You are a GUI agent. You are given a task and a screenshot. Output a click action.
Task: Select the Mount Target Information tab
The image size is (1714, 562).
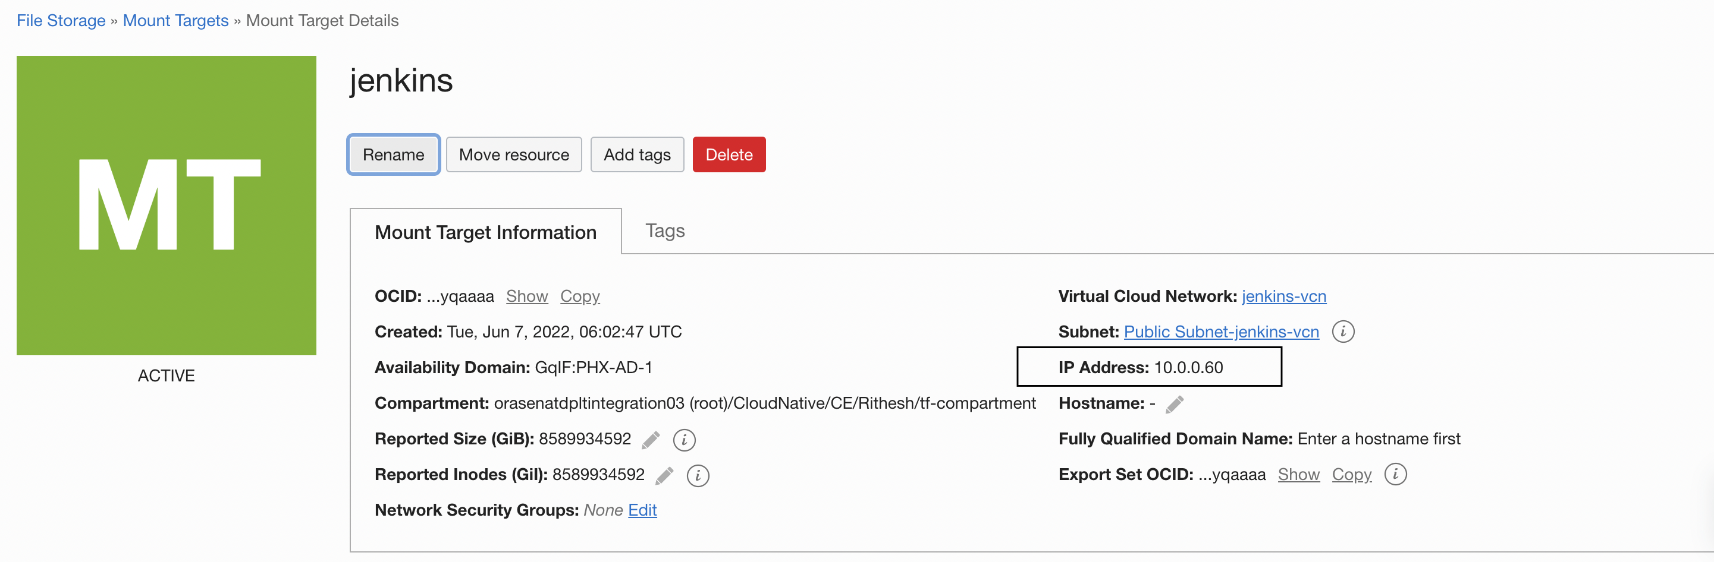coord(486,232)
